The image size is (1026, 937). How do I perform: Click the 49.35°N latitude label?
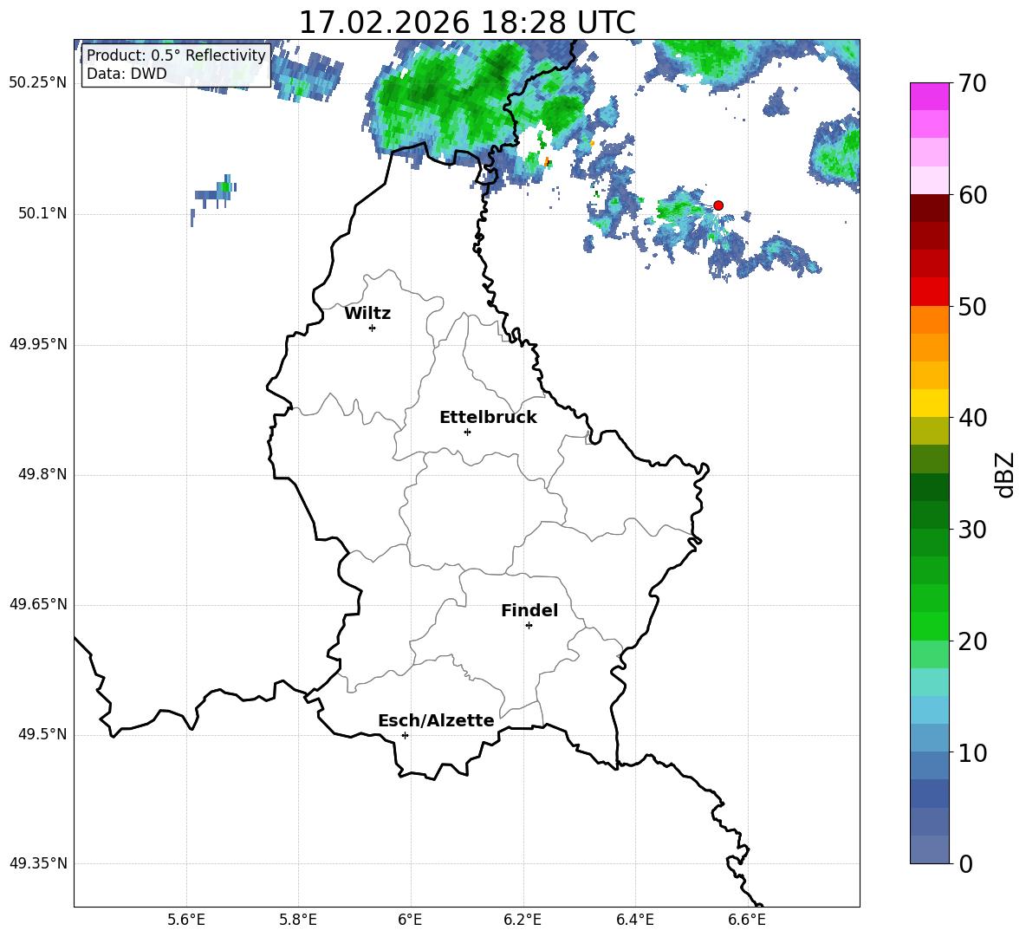pyautogui.click(x=38, y=864)
